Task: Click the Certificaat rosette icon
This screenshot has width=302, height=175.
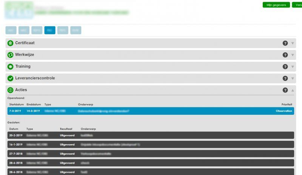Action: pos(11,43)
